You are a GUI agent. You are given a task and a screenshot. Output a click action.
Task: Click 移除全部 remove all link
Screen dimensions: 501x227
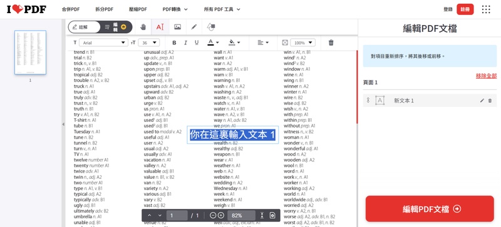tap(487, 76)
